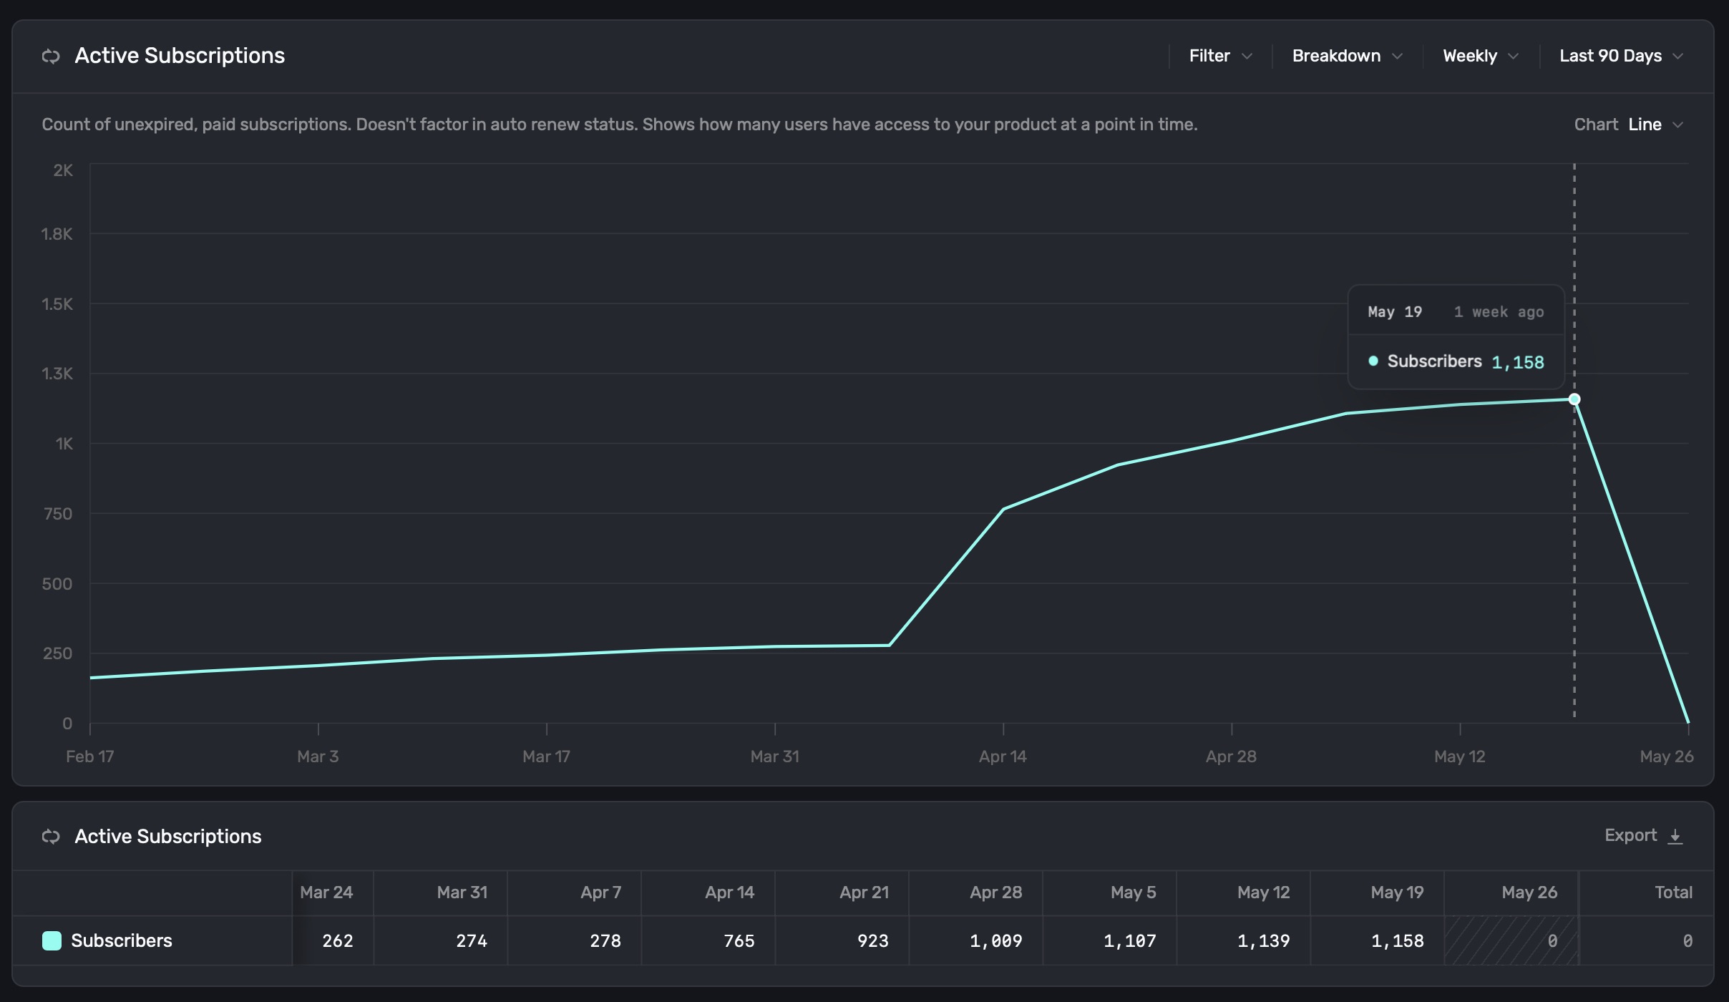1729x1002 pixels.
Task: Expand the Breakdown dropdown
Action: [1347, 56]
